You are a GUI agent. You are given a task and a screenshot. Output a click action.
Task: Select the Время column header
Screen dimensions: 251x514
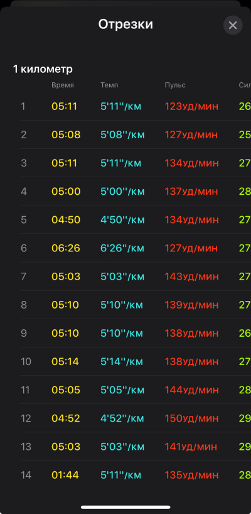coord(63,85)
